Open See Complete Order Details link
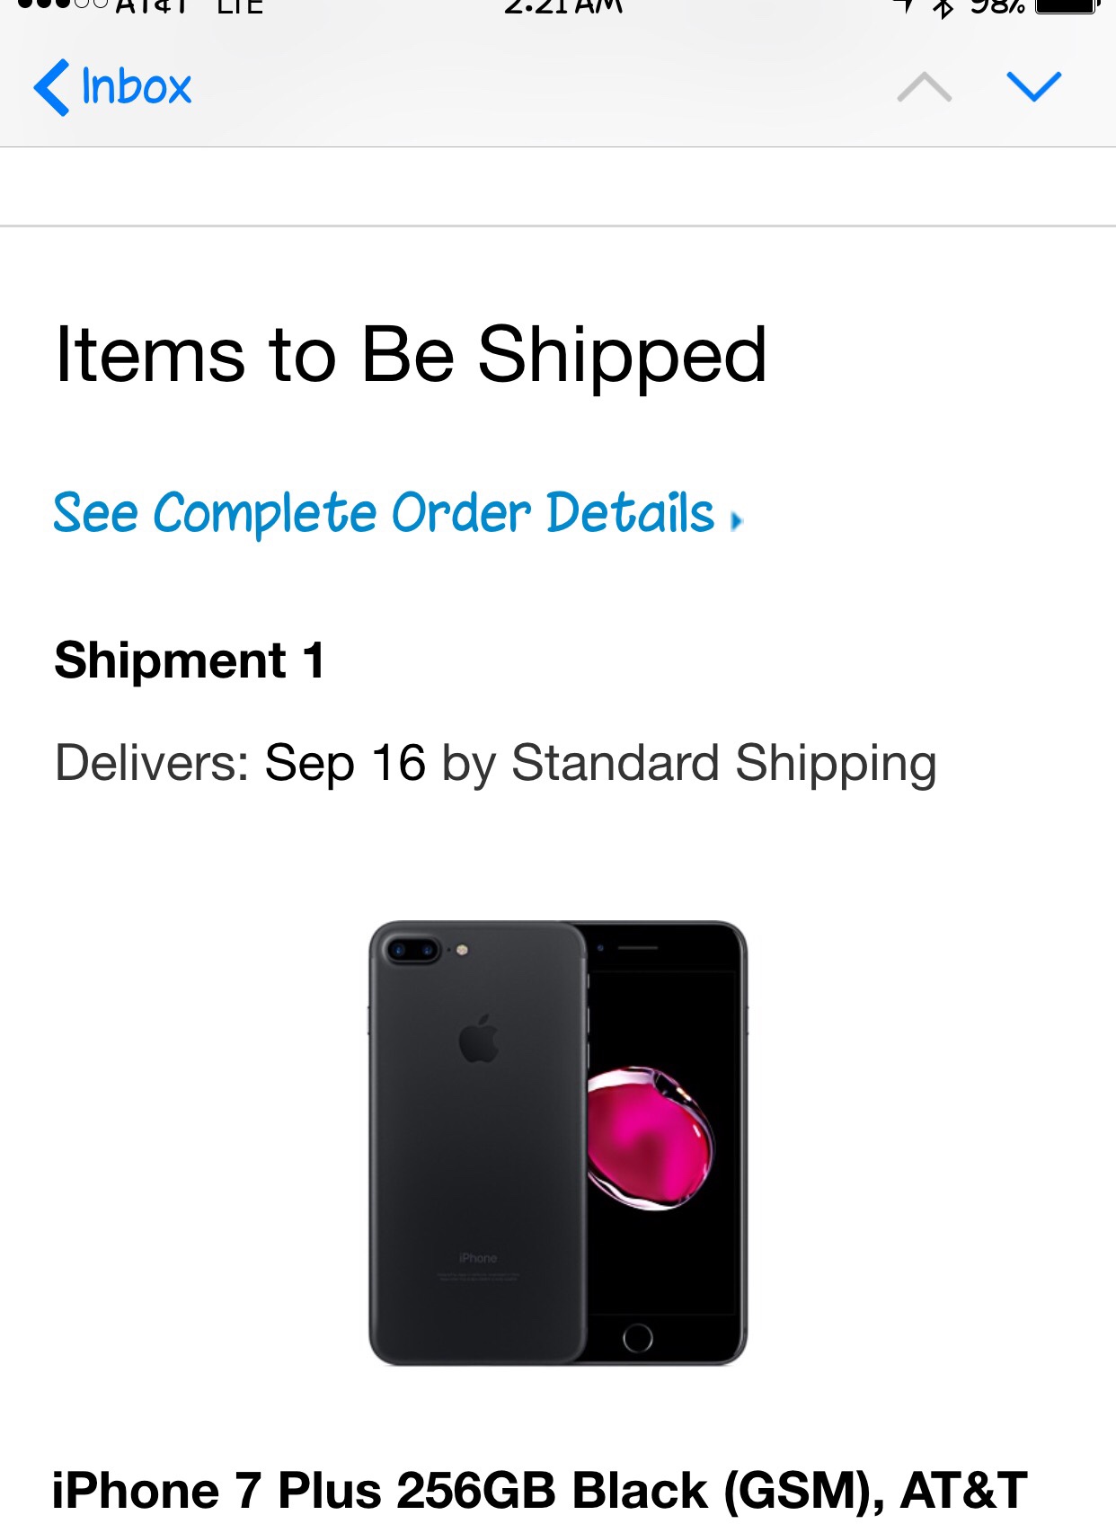The width and height of the screenshot is (1116, 1524). click(384, 514)
